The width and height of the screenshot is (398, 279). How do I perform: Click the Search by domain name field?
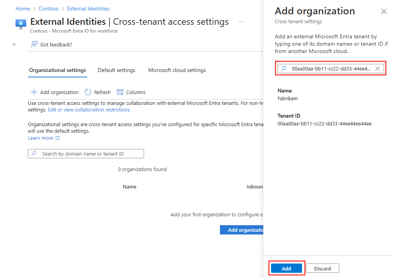[x=86, y=153]
